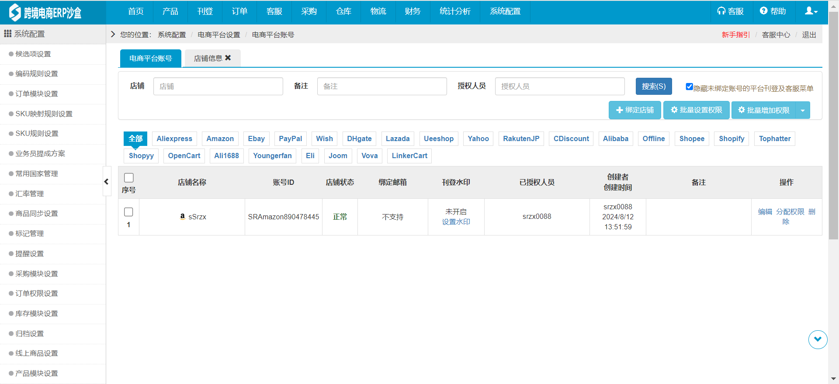839x384 pixels.
Task: Open the headset customer service icon
Action: 721,11
